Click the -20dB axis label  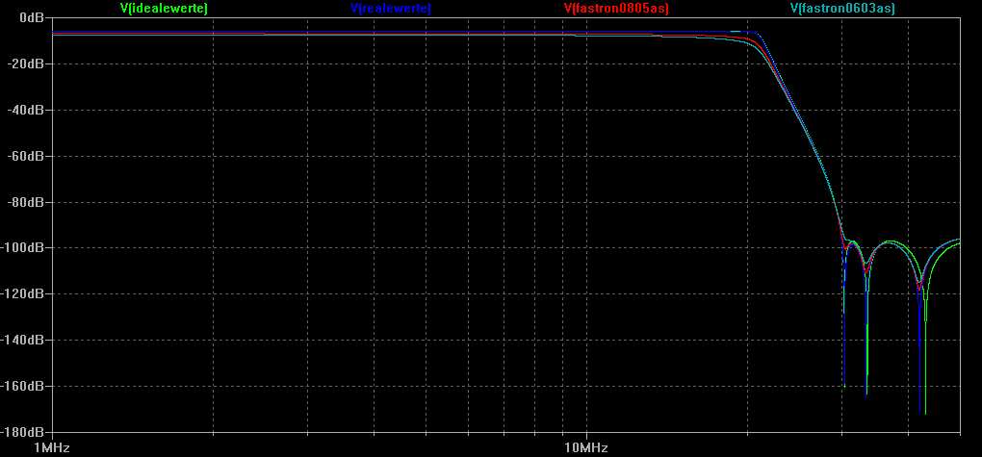26,63
